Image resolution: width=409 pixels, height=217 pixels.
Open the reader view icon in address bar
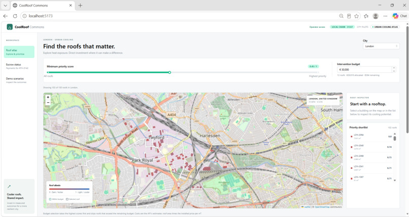tap(349, 16)
